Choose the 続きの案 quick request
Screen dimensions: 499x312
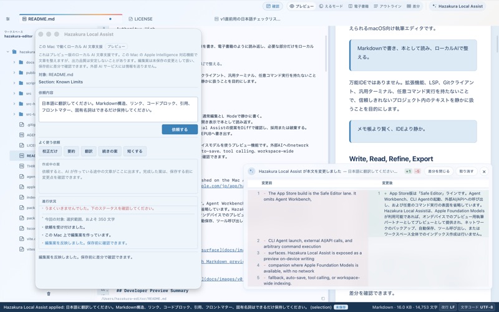point(110,151)
